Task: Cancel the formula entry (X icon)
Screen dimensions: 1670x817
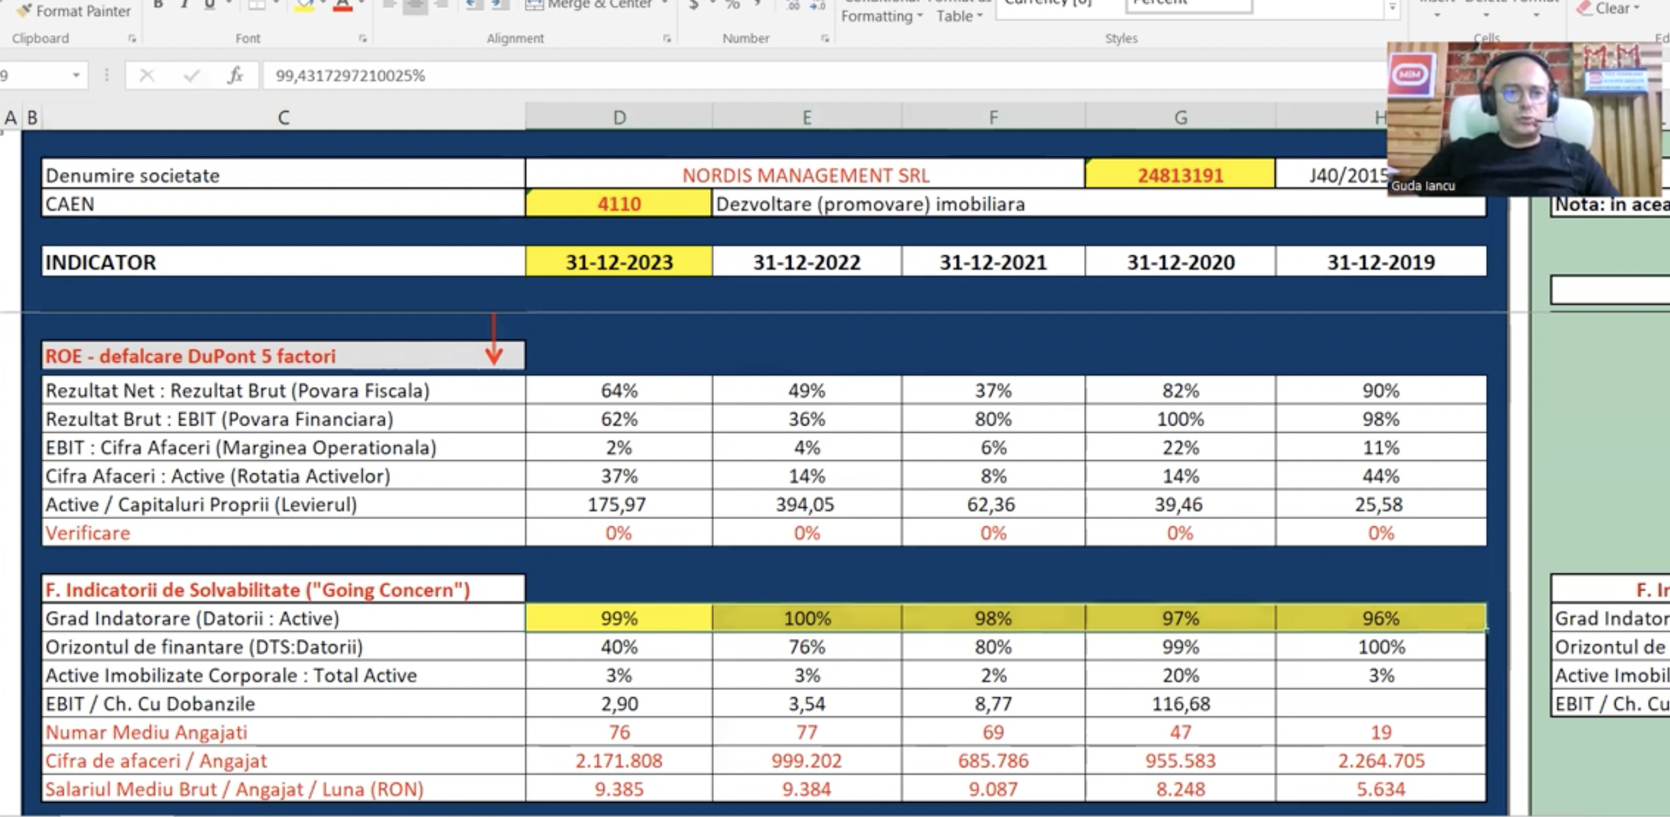Action: coord(147,75)
